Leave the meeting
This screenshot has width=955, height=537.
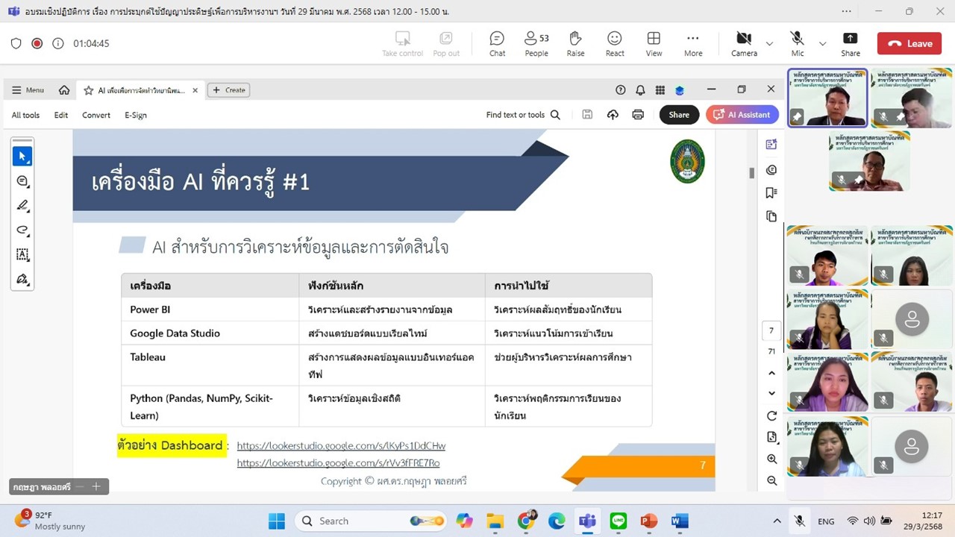click(909, 43)
